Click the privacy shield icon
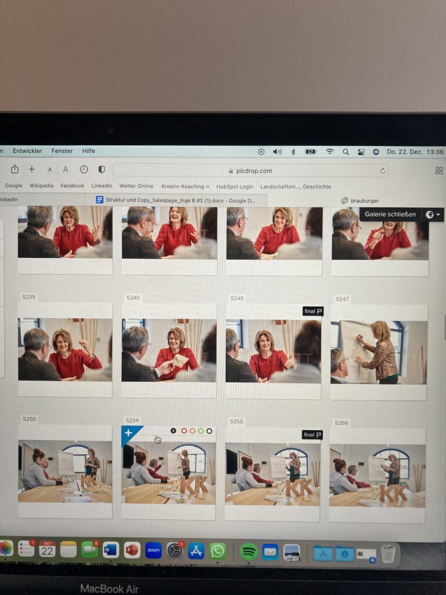 (x=102, y=169)
